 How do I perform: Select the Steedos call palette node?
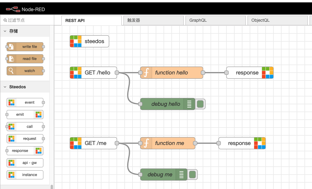pyautogui.click(x=25, y=127)
